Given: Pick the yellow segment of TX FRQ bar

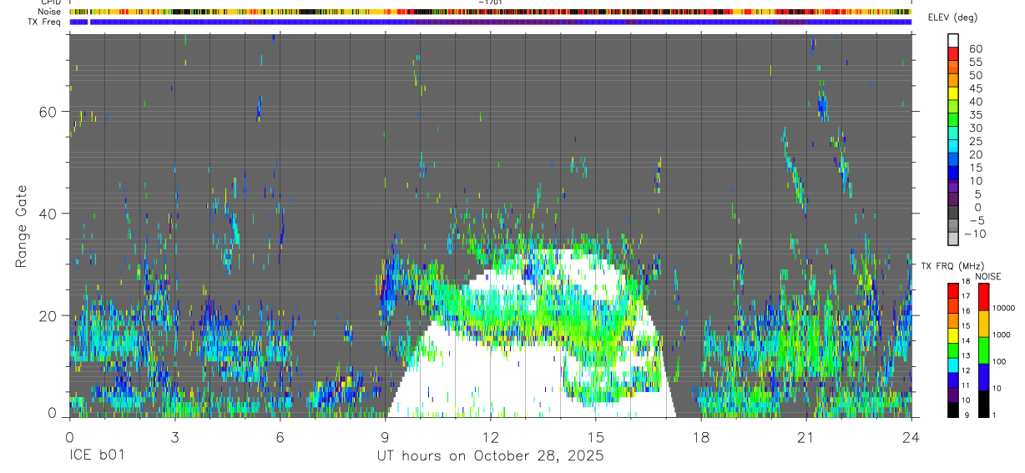Looking at the screenshot, I should 954,335.
